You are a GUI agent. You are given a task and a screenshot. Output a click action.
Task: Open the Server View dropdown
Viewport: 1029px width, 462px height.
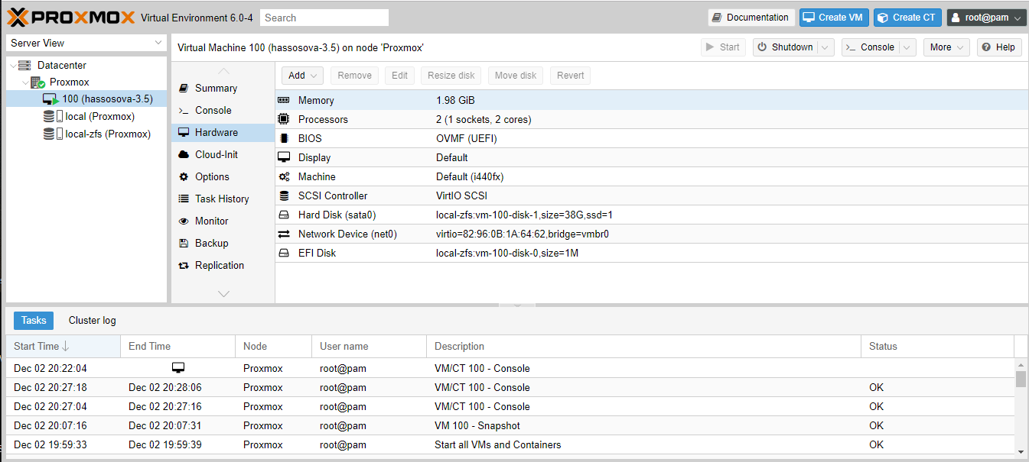click(x=86, y=43)
